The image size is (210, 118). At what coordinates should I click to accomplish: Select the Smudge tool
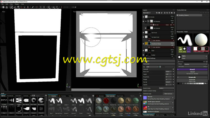[x=24, y=7]
